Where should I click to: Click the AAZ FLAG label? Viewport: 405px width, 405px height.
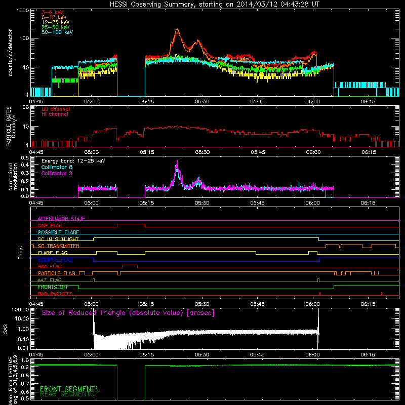50,280
